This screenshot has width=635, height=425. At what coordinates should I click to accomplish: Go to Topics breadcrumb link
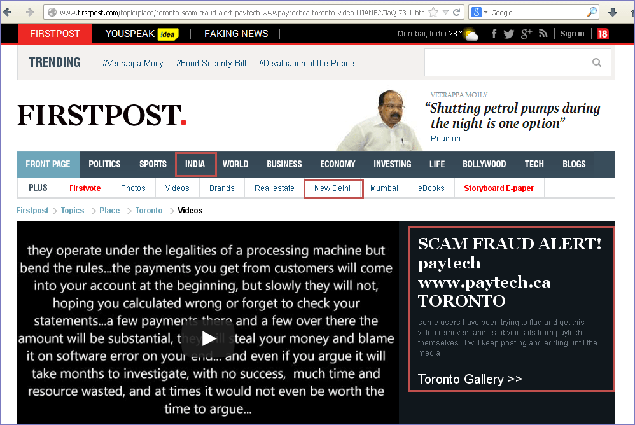click(x=73, y=211)
